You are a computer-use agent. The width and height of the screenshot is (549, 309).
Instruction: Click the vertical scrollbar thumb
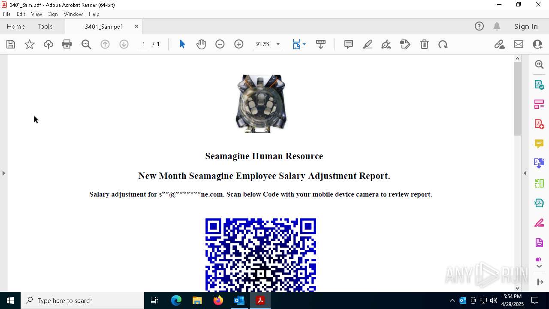(517, 99)
